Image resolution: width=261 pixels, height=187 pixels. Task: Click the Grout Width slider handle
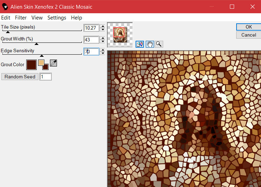point(36,44)
